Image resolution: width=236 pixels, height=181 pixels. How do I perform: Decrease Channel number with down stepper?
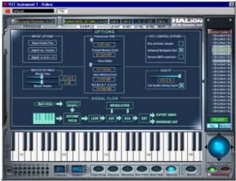[x=67, y=171]
